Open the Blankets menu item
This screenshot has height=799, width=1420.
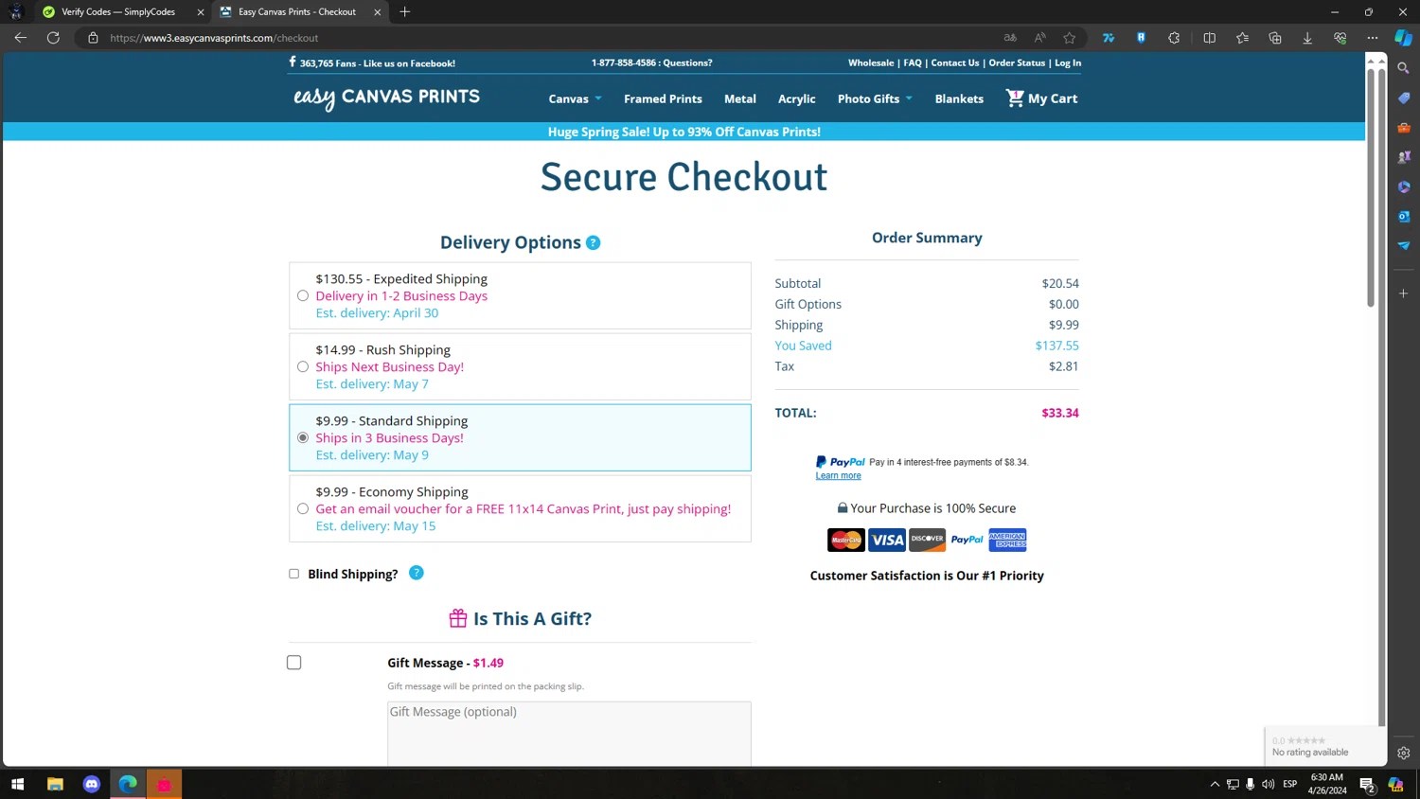959,98
